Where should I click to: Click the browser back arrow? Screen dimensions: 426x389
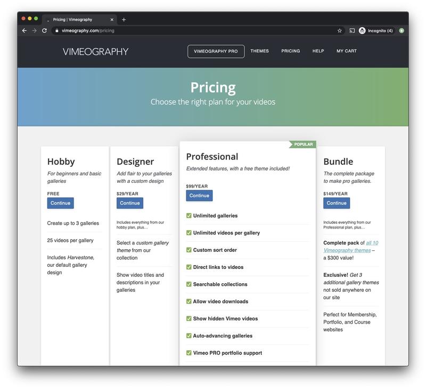24,31
